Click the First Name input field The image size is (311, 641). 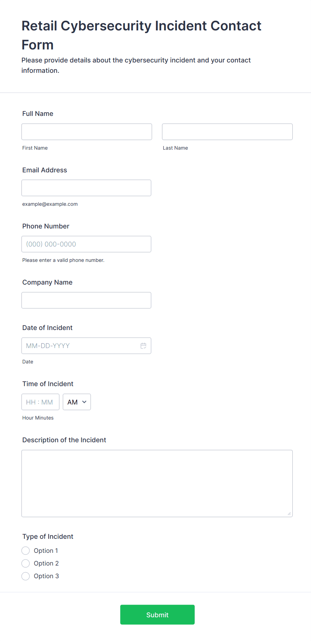87,132
